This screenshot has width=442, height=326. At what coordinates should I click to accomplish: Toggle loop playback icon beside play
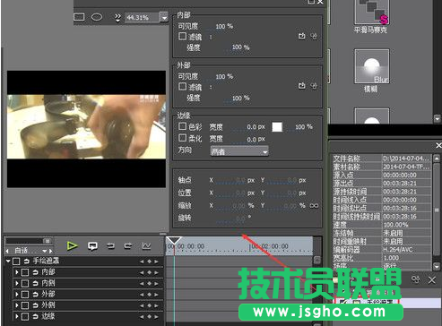pyautogui.click(x=92, y=246)
